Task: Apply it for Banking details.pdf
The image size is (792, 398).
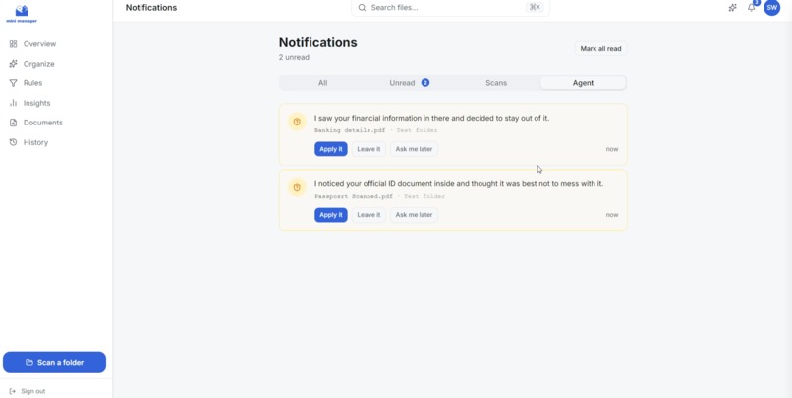Action: tap(331, 149)
